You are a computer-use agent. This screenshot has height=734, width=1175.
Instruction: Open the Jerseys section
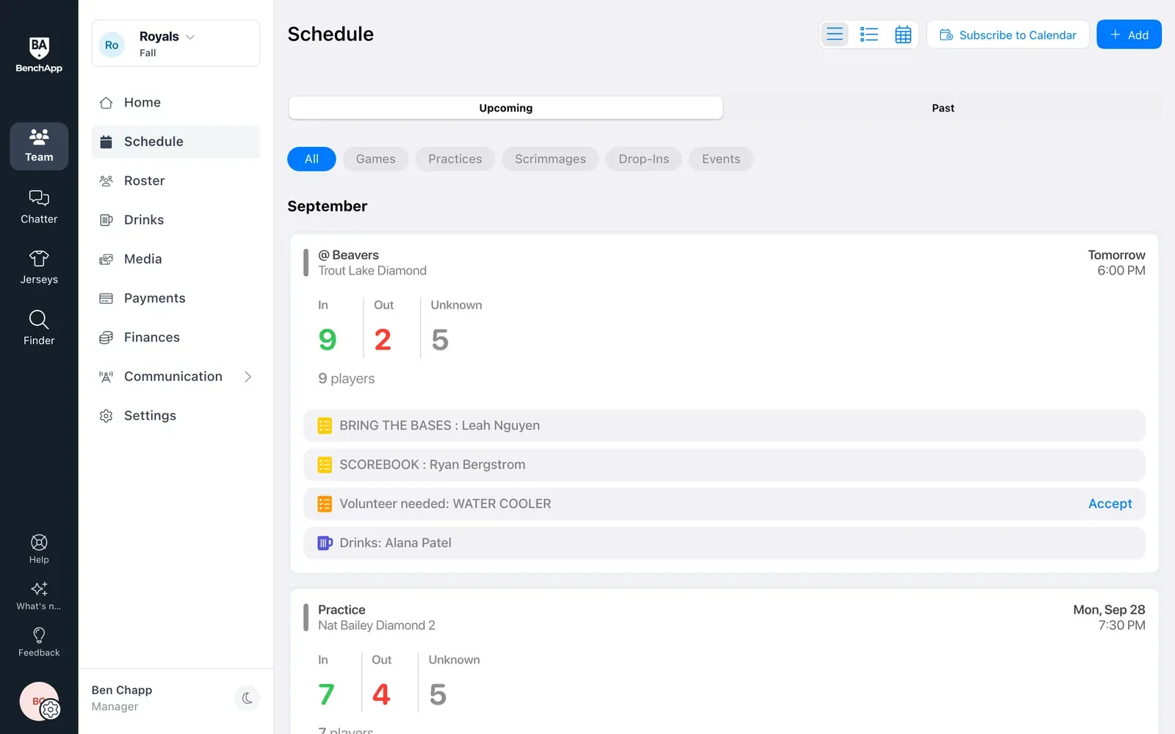pyautogui.click(x=39, y=268)
